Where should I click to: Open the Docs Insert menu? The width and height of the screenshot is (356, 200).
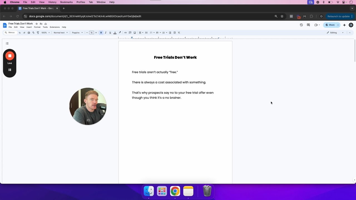[x=29, y=27]
